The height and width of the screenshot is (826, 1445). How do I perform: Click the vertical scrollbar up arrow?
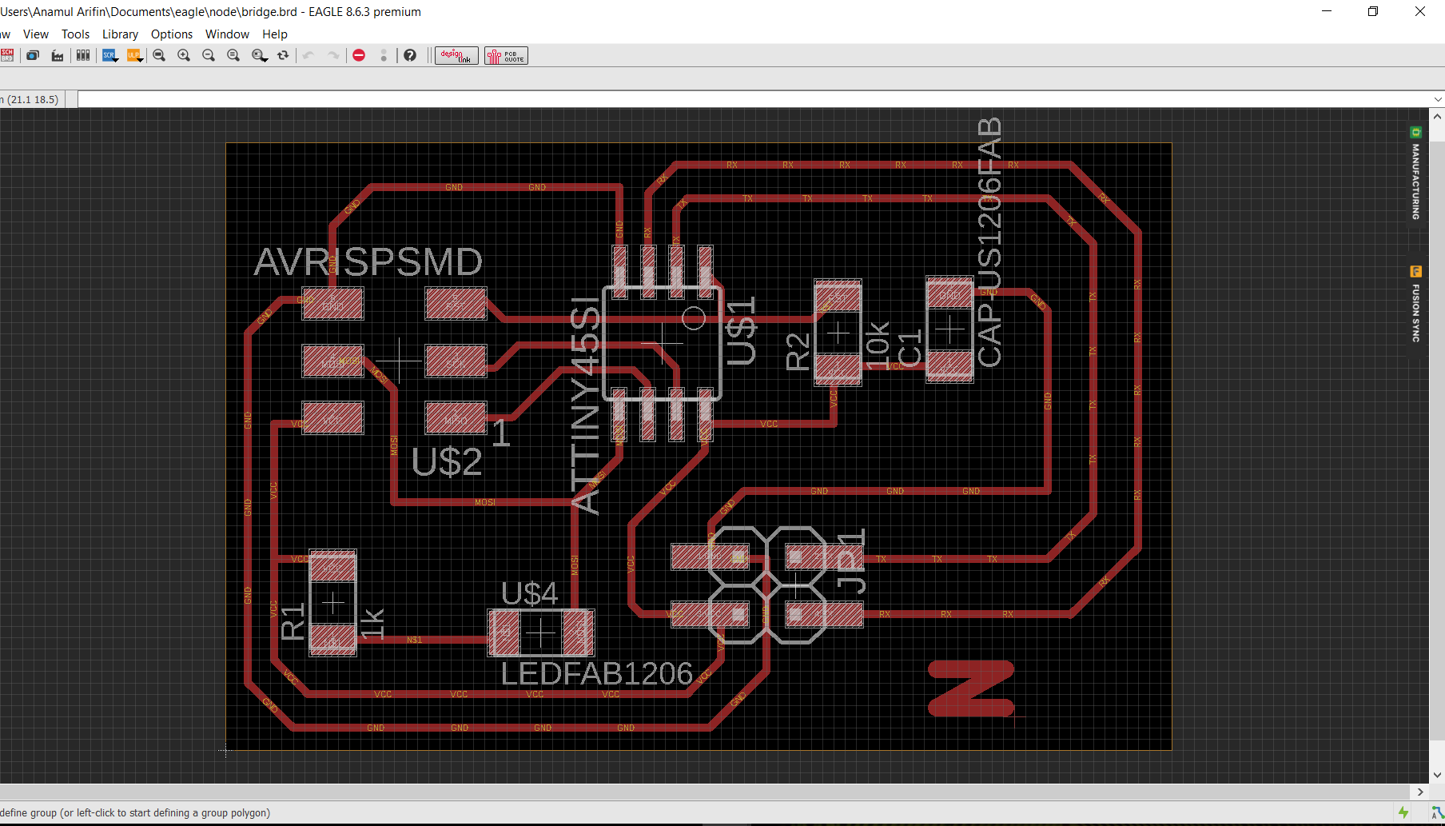pos(1437,116)
